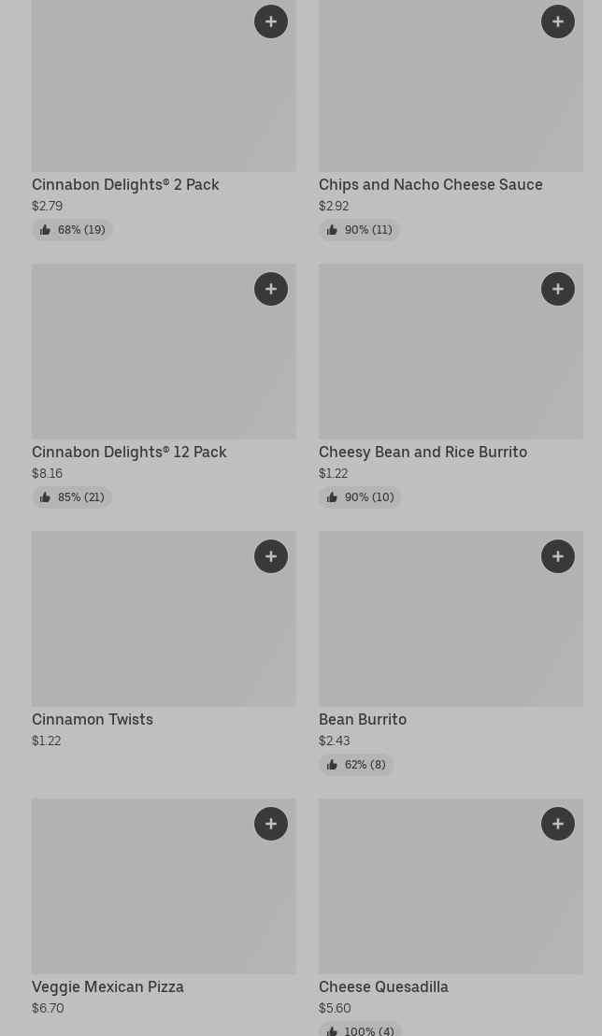The image size is (602, 1036).
Task: Add Cinnabon Delights 12 Pack to cart
Action: [271, 289]
